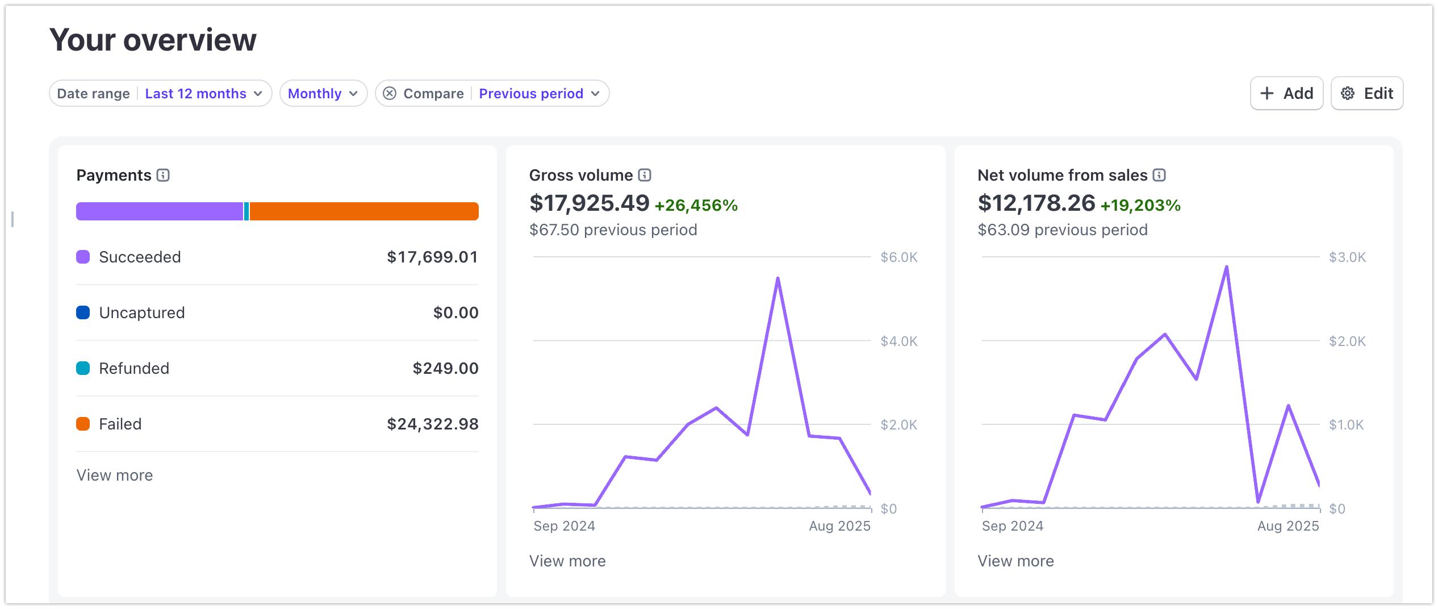Click the info icon next to Payments
1438x609 pixels.
click(163, 175)
